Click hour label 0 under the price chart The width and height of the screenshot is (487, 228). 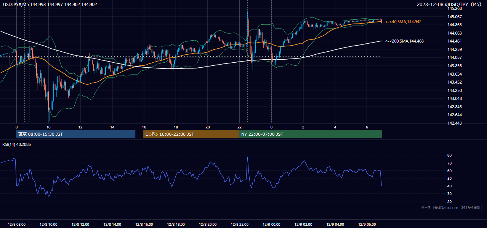(x=271, y=127)
